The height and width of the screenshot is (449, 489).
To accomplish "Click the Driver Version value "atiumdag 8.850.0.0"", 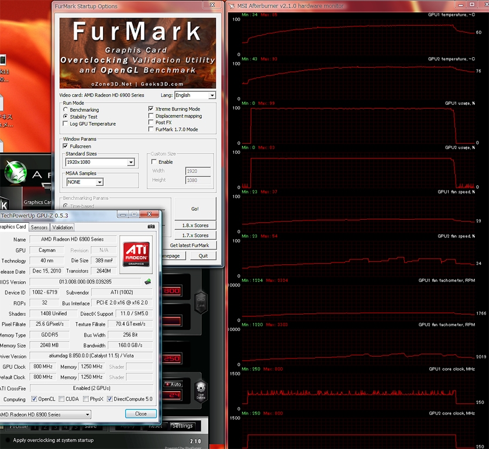I will pos(91,356).
